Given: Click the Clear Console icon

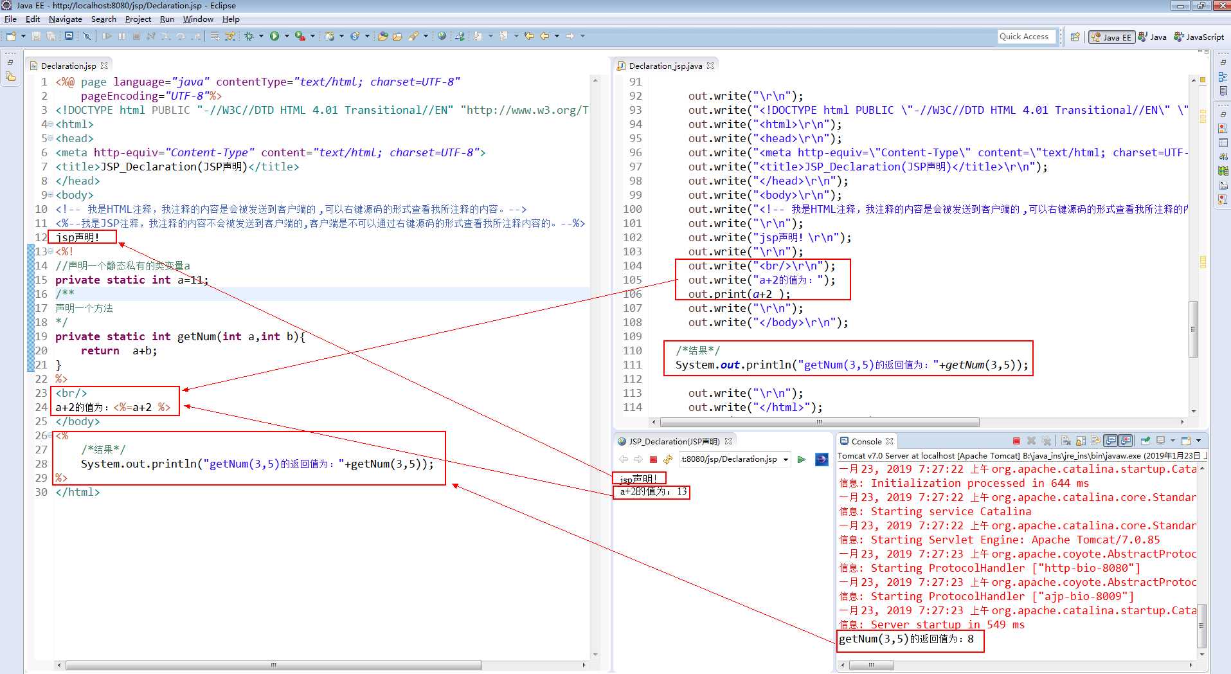Looking at the screenshot, I should pyautogui.click(x=1066, y=441).
